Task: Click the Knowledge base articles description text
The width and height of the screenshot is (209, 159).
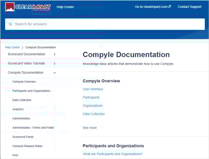Action: pos(128,64)
